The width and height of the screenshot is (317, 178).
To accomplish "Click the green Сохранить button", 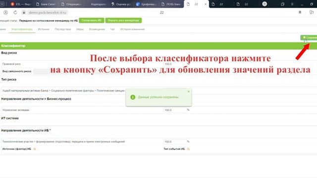I will (309, 38).
